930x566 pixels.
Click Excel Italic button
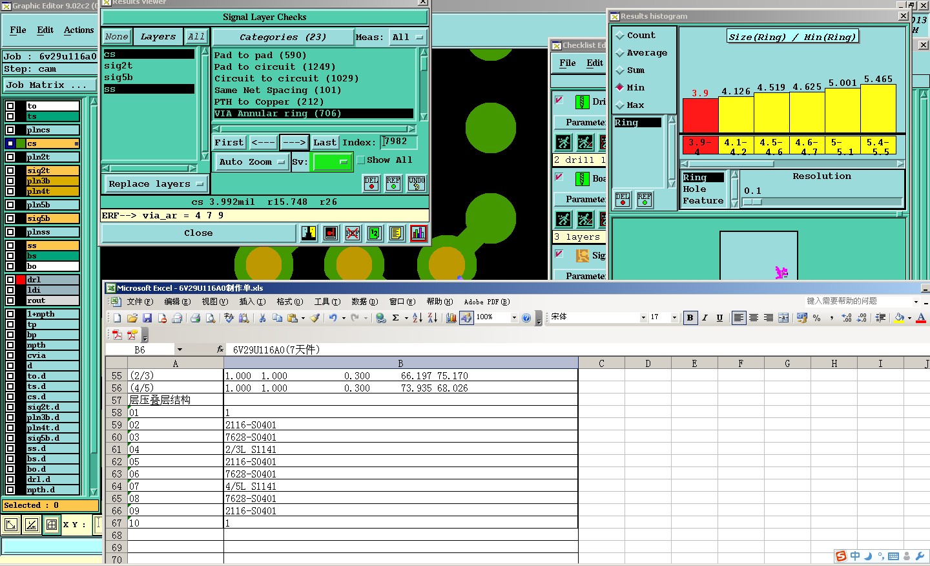click(705, 317)
